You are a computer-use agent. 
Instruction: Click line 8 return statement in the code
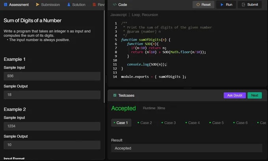pyautogui.click(x=168, y=52)
